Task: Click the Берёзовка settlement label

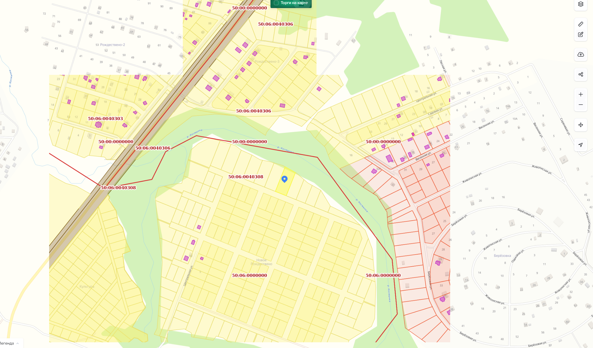Action: (x=502, y=256)
